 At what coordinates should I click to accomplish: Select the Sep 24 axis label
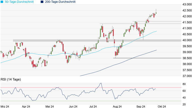[141, 106]
